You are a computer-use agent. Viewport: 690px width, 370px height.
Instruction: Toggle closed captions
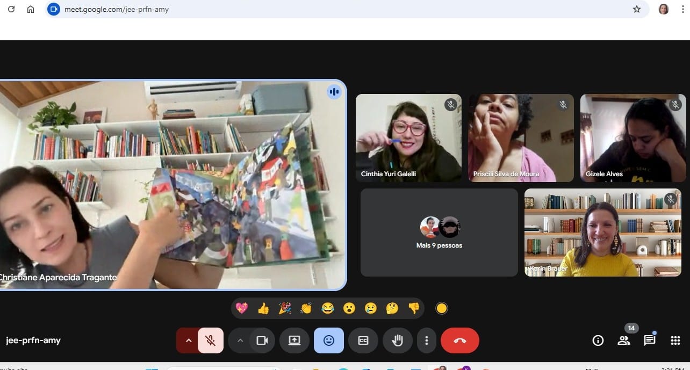click(363, 340)
